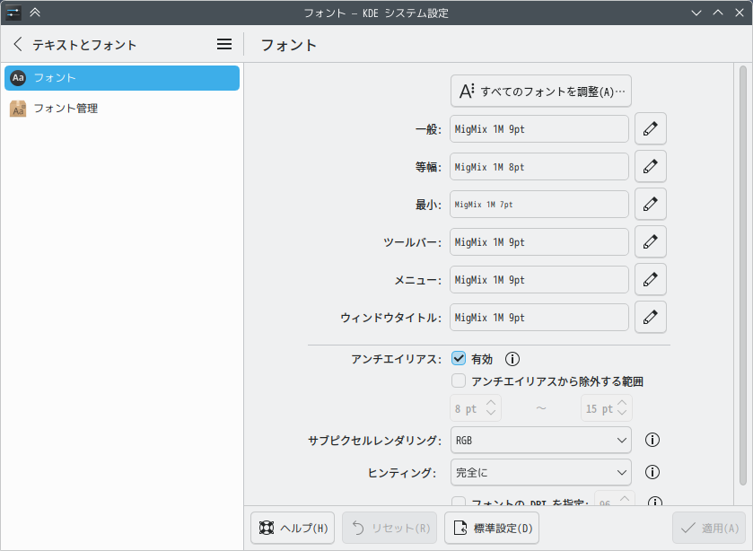Open the hamburger menu in sidebar header
This screenshot has height=551, width=753.
point(224,44)
